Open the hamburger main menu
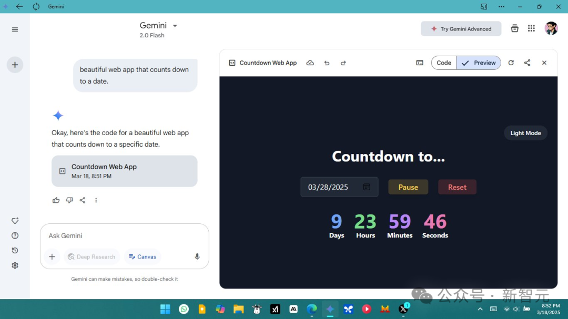568x319 pixels. click(15, 29)
